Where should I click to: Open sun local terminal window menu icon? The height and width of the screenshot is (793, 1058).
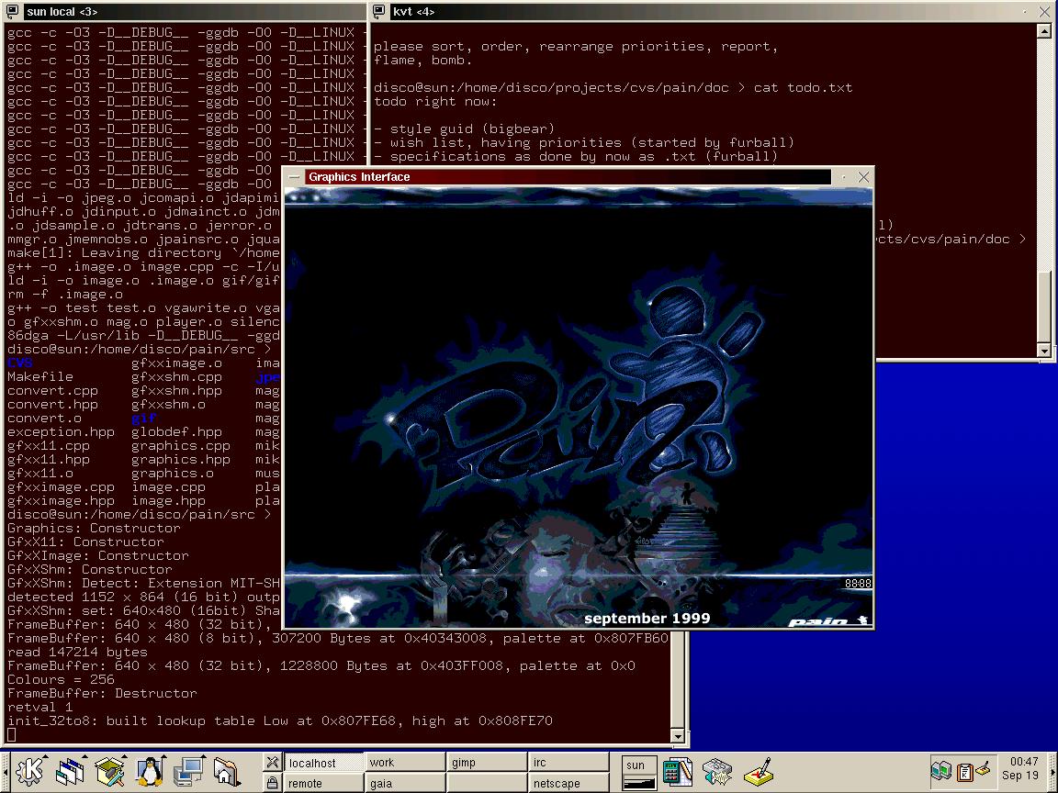[x=12, y=11]
